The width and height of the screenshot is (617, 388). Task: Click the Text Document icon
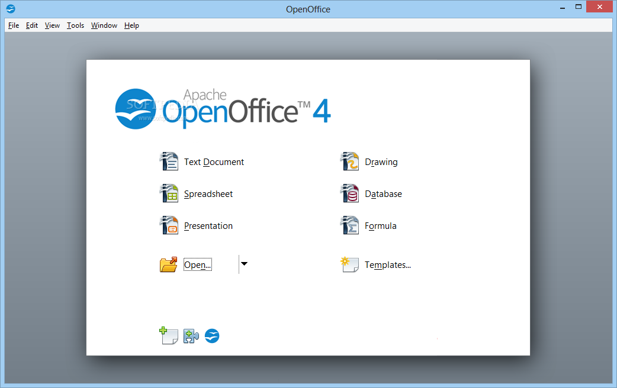169,161
